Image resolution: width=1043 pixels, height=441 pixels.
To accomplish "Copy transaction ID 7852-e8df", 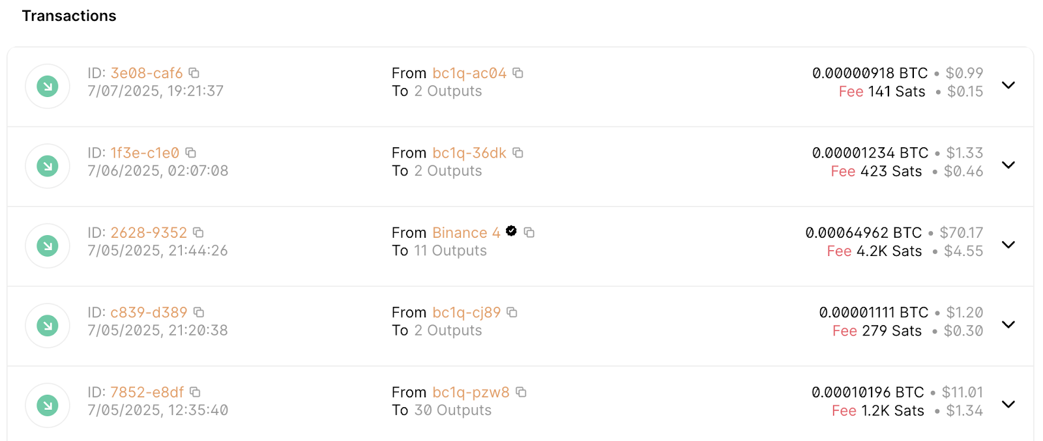I will coord(195,392).
